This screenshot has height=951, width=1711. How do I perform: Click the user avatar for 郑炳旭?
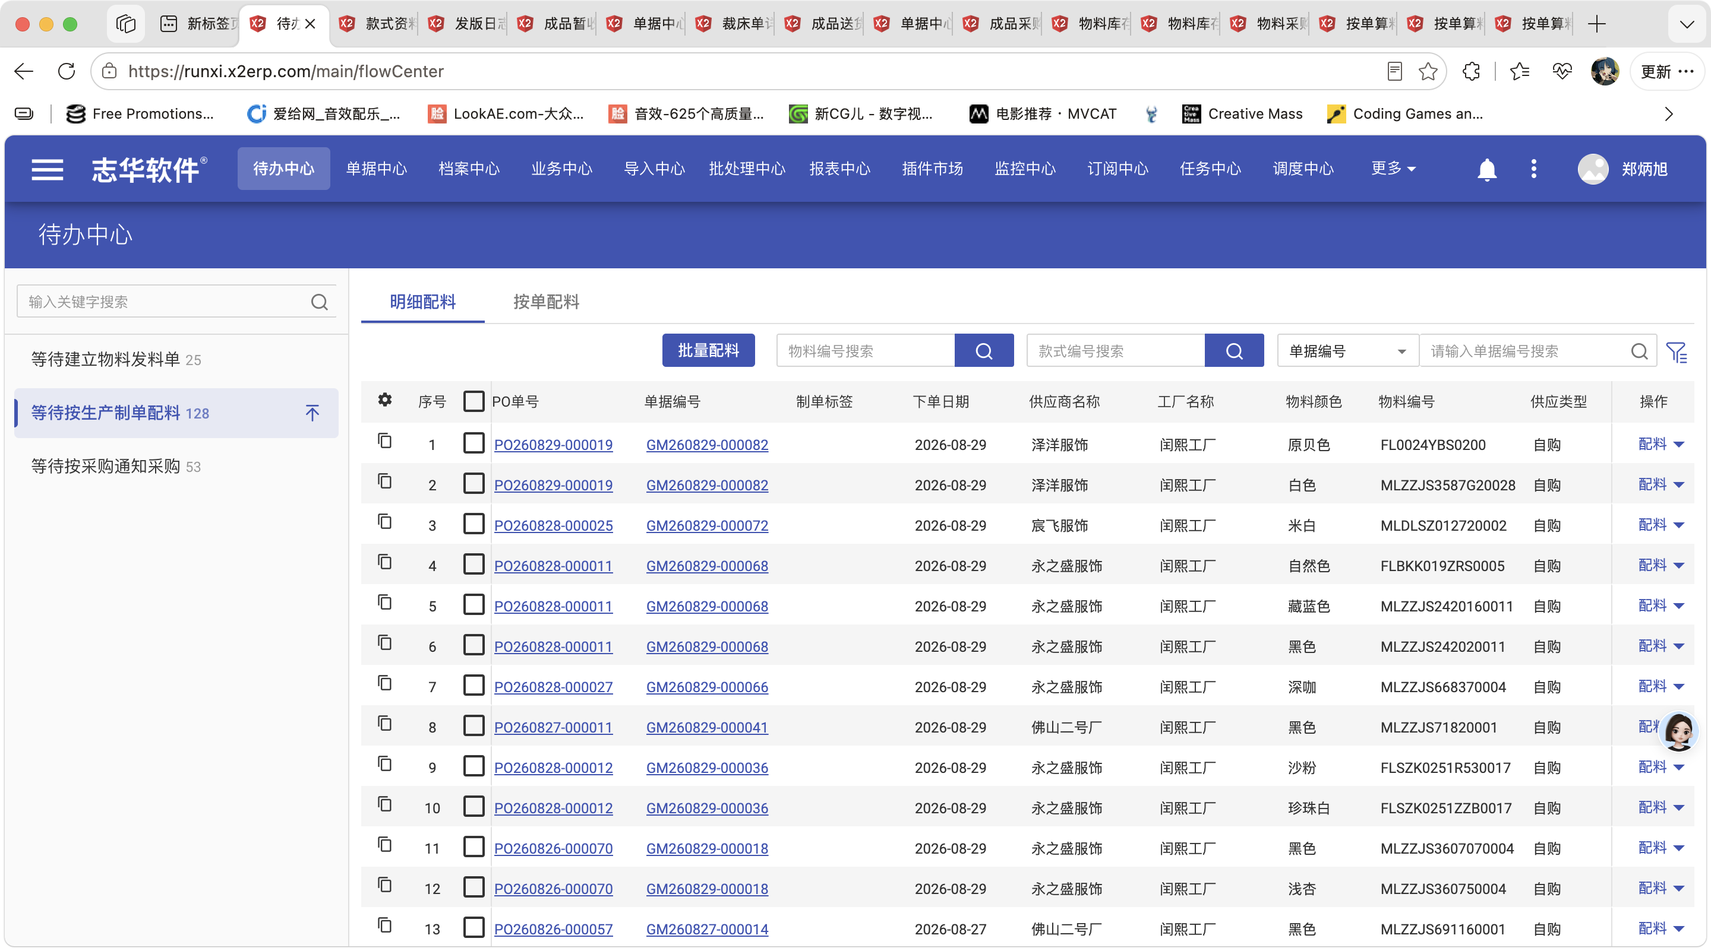[1593, 169]
